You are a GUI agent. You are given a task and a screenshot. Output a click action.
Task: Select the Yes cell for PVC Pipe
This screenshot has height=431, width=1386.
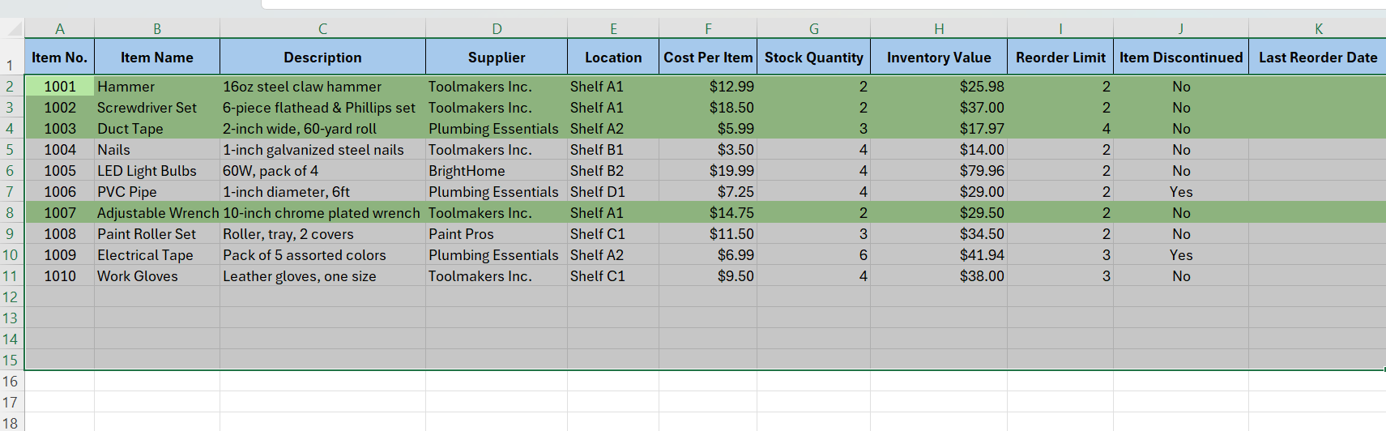click(1180, 192)
